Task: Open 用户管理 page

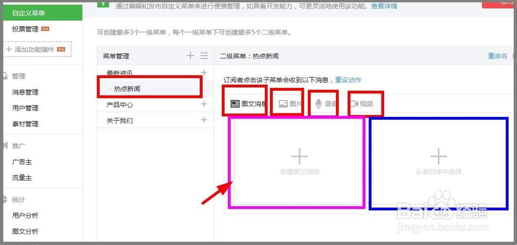Action: pyautogui.click(x=25, y=108)
